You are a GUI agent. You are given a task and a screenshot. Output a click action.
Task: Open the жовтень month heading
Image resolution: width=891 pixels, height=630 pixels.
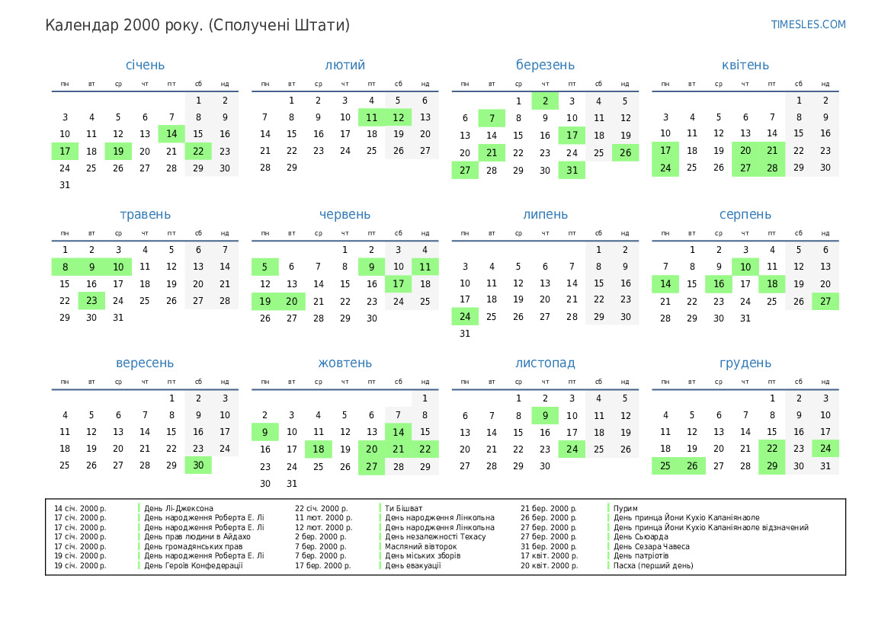tap(345, 363)
